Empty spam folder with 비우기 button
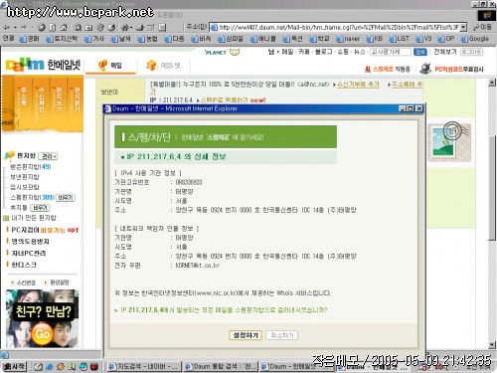The image size is (497, 373). click(65, 198)
